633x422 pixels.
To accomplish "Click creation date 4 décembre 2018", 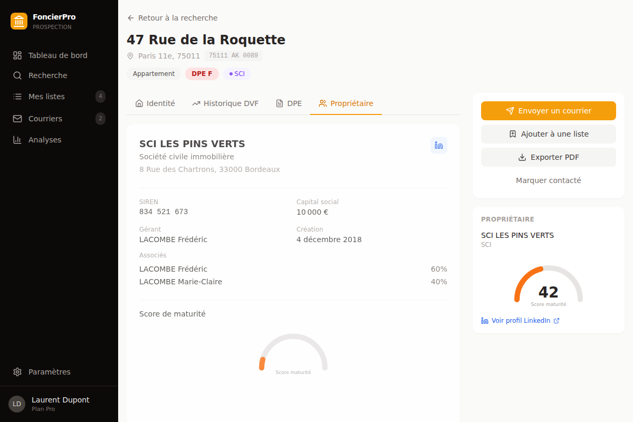I will [x=329, y=239].
